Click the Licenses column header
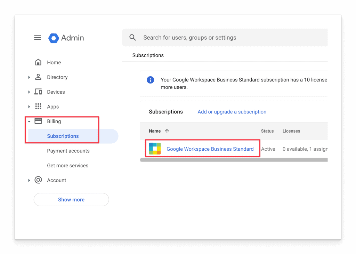This screenshot has width=356, height=254. click(x=291, y=131)
